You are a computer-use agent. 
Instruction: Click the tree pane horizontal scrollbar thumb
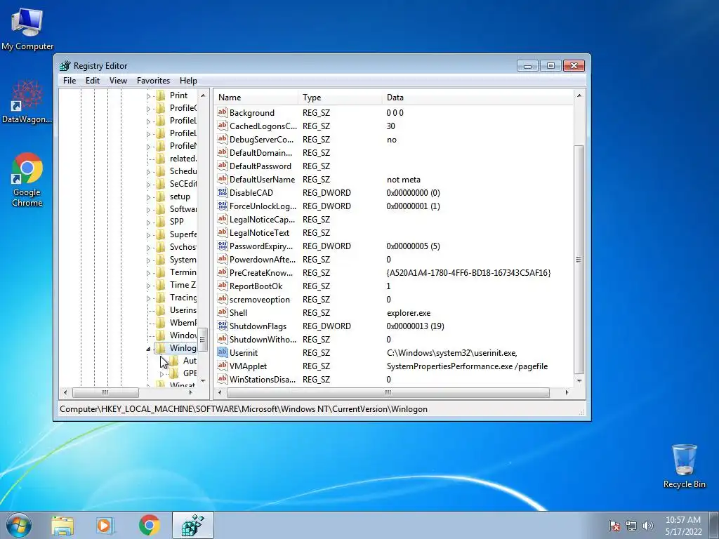(105, 392)
